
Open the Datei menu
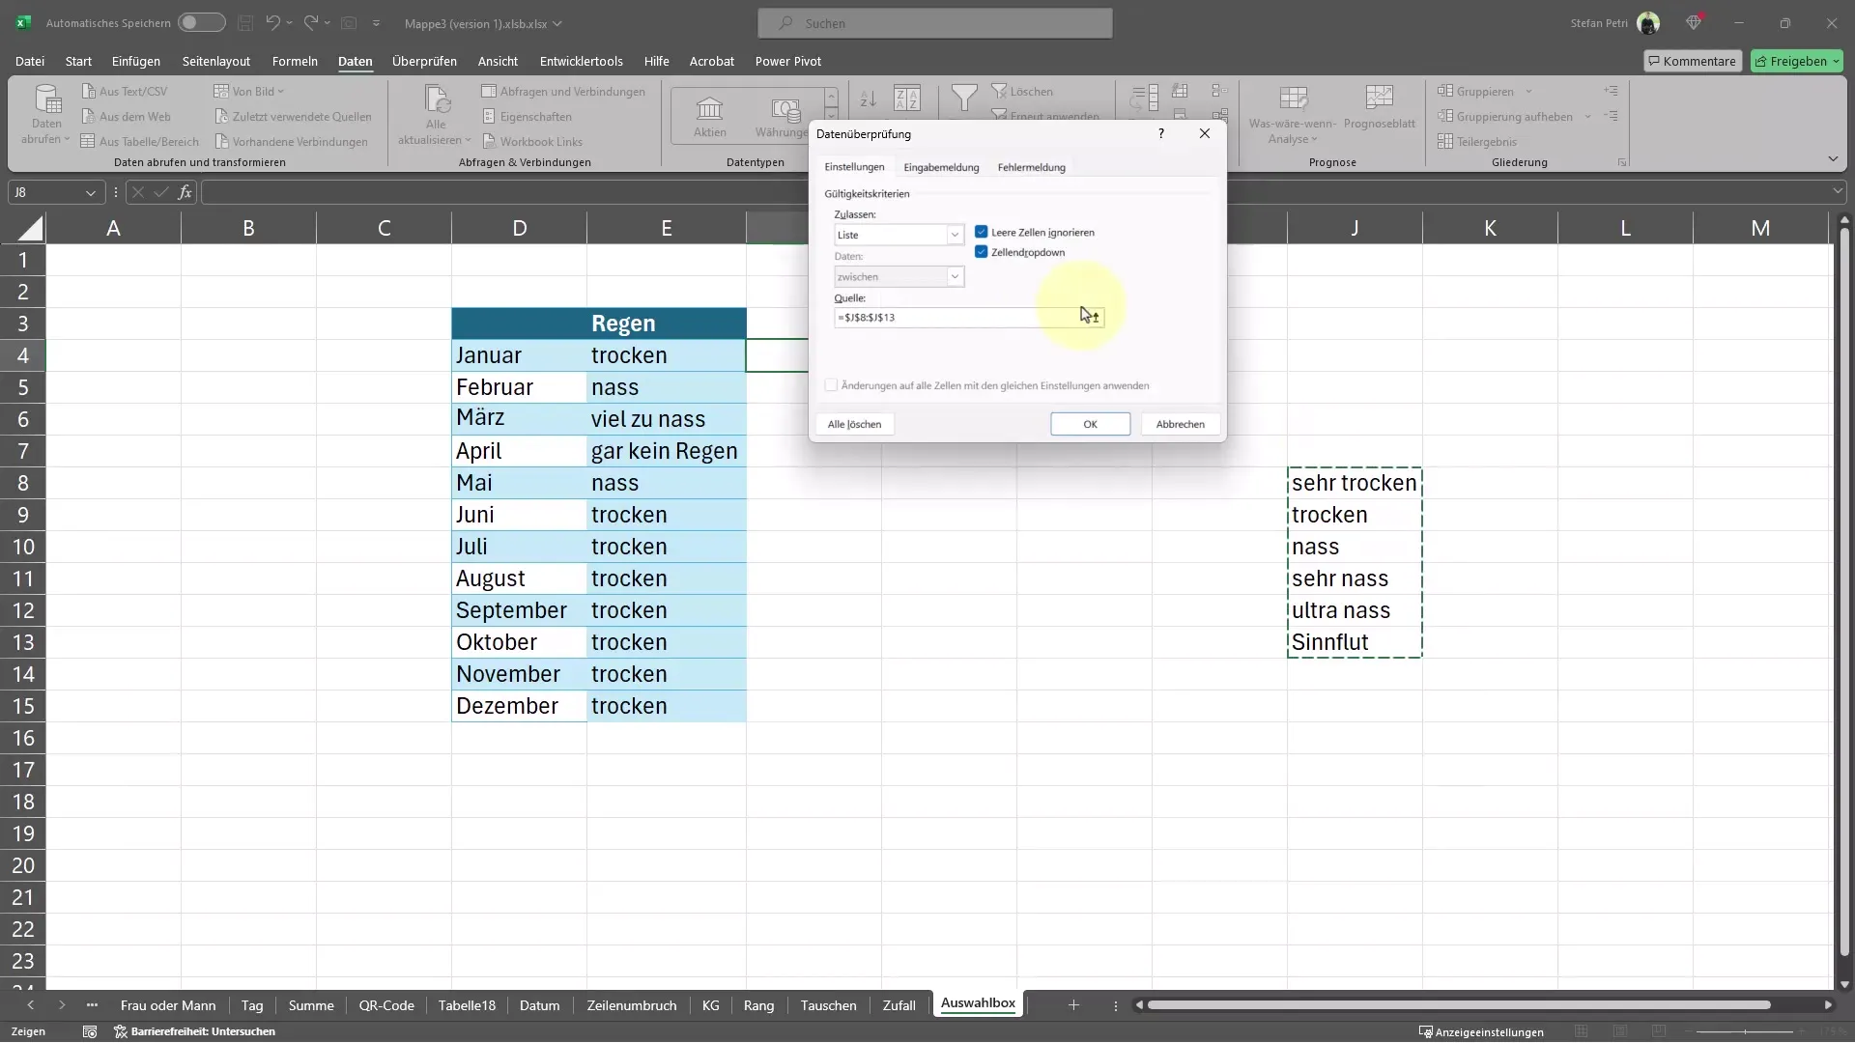[x=30, y=61]
